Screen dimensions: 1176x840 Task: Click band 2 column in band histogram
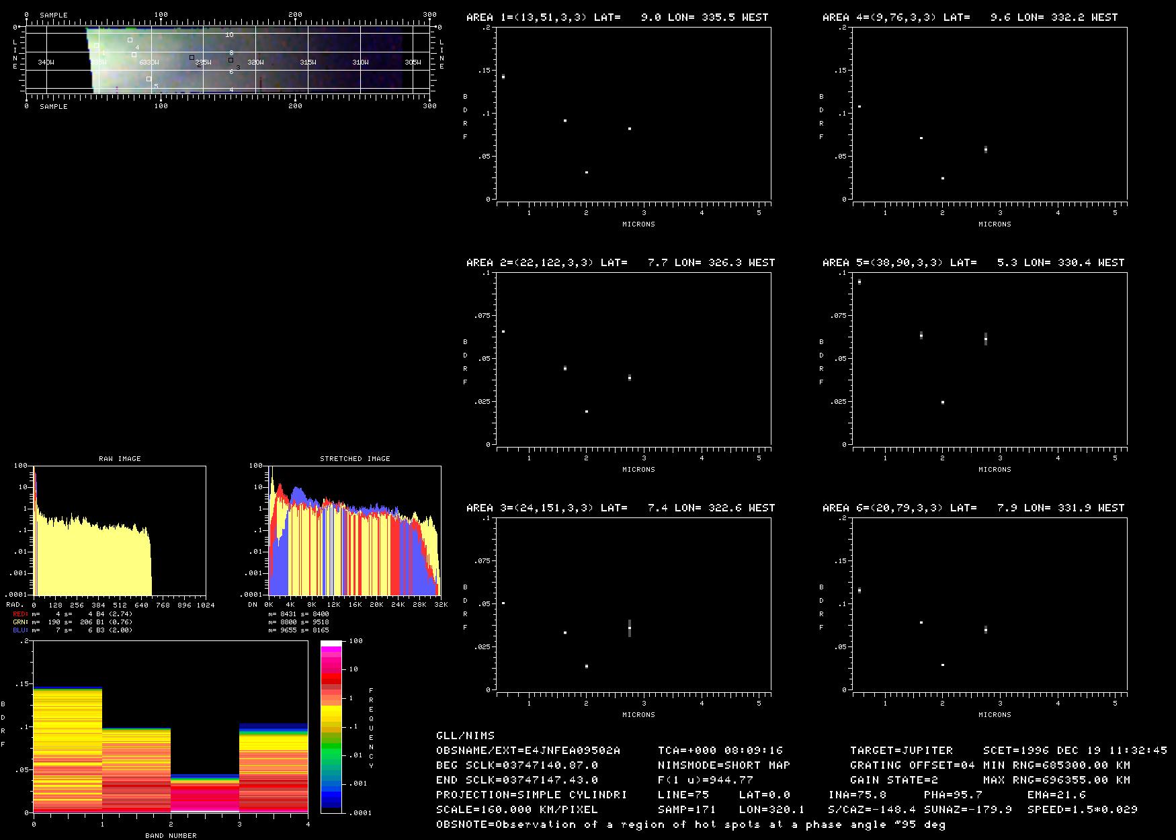(x=204, y=793)
